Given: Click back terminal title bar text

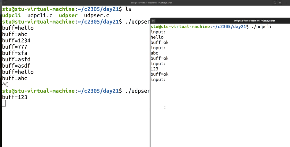Looking at the screenshot, I should 152,2.
